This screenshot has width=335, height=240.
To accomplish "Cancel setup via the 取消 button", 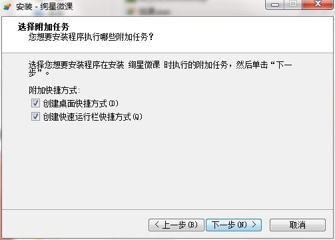I will pos(298,225).
